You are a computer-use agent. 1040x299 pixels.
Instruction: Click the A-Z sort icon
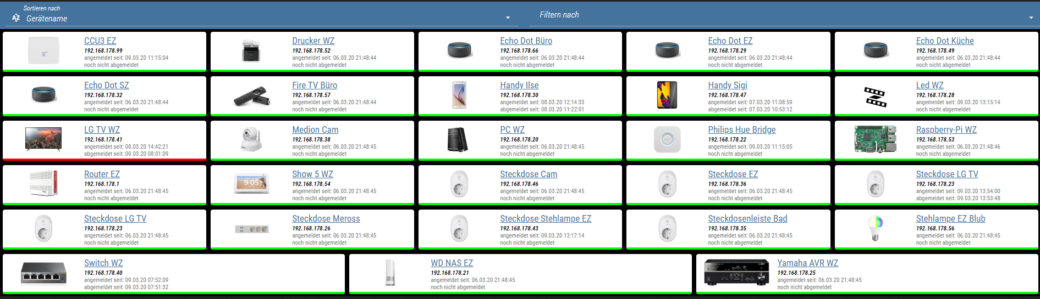pyautogui.click(x=16, y=18)
